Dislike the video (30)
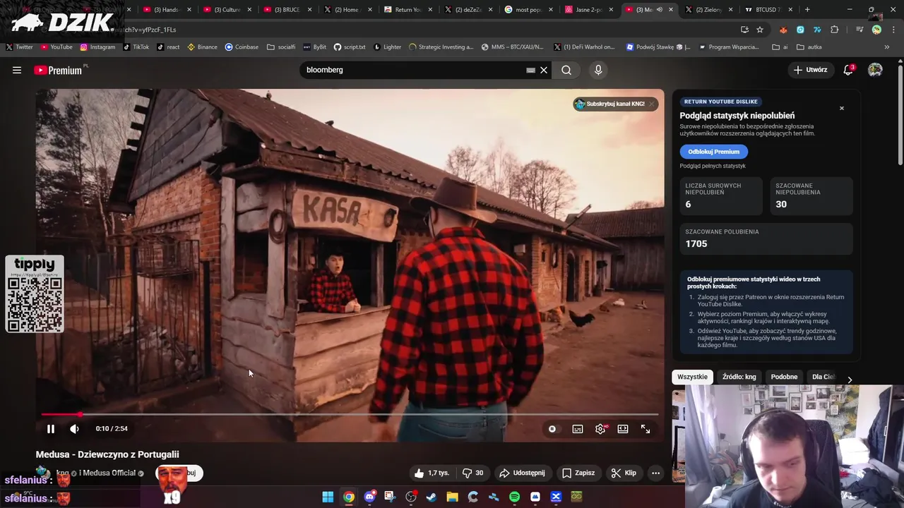 coord(472,473)
